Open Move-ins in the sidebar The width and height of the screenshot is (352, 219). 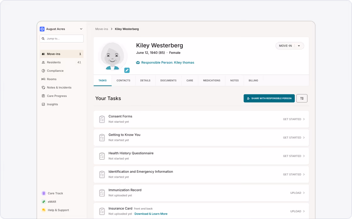pos(62,54)
